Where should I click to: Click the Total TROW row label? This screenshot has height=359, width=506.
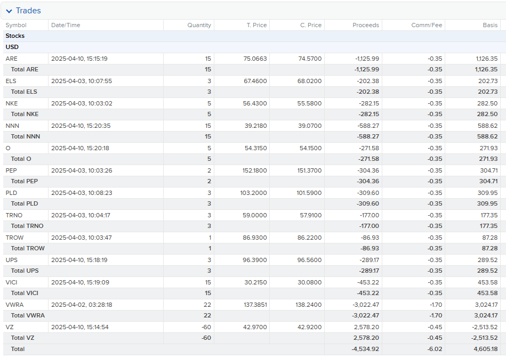(28, 248)
